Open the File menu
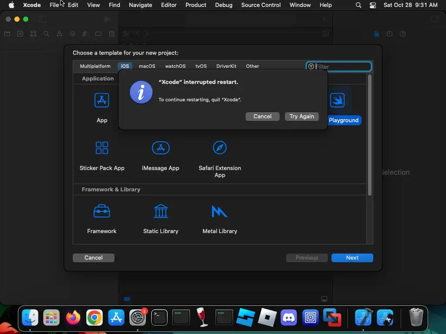446x334 pixels. tap(54, 5)
